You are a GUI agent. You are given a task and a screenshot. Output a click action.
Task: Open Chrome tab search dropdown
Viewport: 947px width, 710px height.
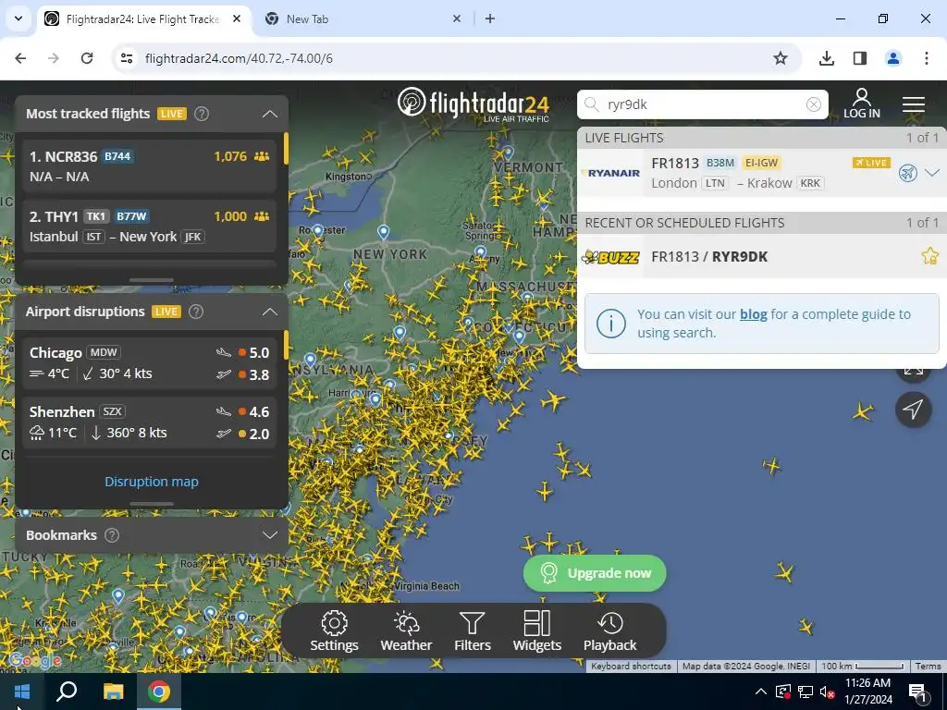(x=18, y=18)
